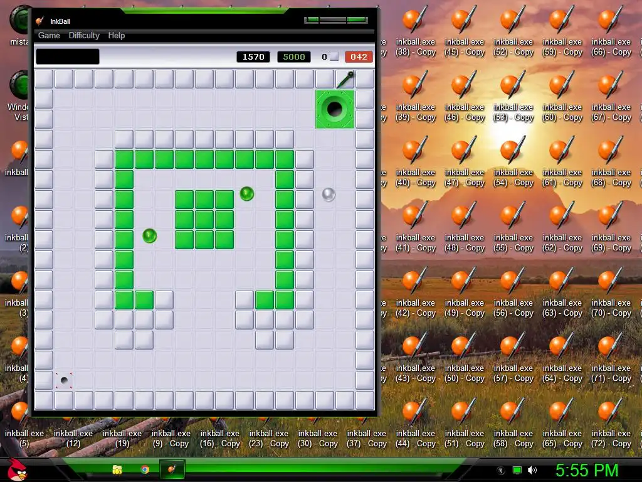
Task: Open inkball.exe (71) - Copy desktop icon
Action: [611, 358]
